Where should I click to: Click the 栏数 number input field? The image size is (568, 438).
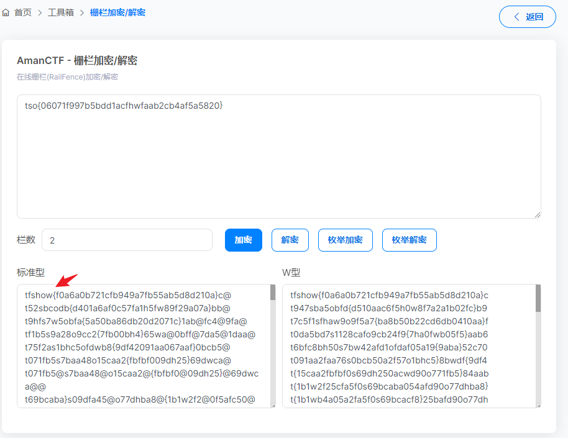tap(127, 240)
